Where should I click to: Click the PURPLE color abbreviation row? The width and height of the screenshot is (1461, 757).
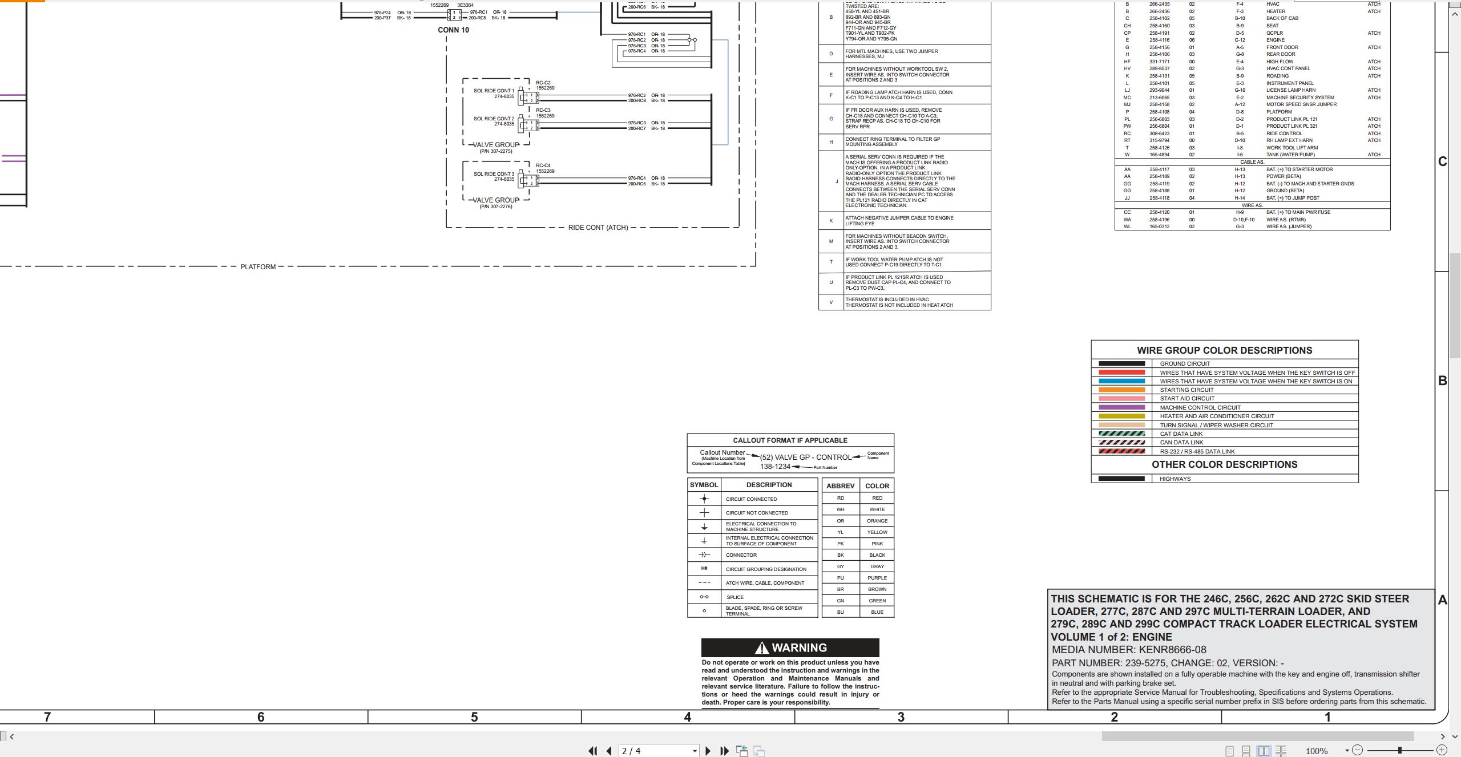858,578
